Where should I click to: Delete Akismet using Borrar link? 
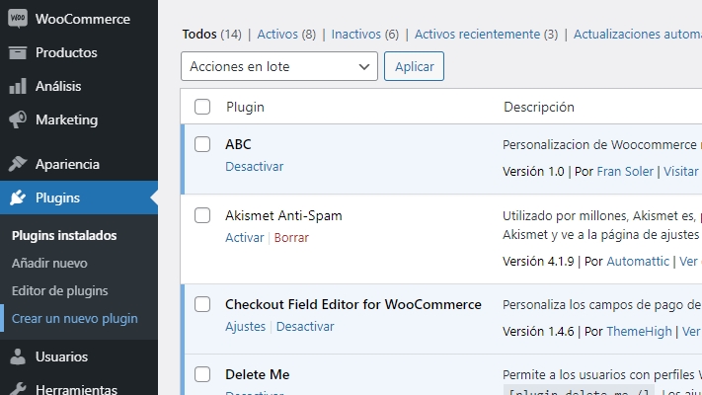tap(291, 238)
